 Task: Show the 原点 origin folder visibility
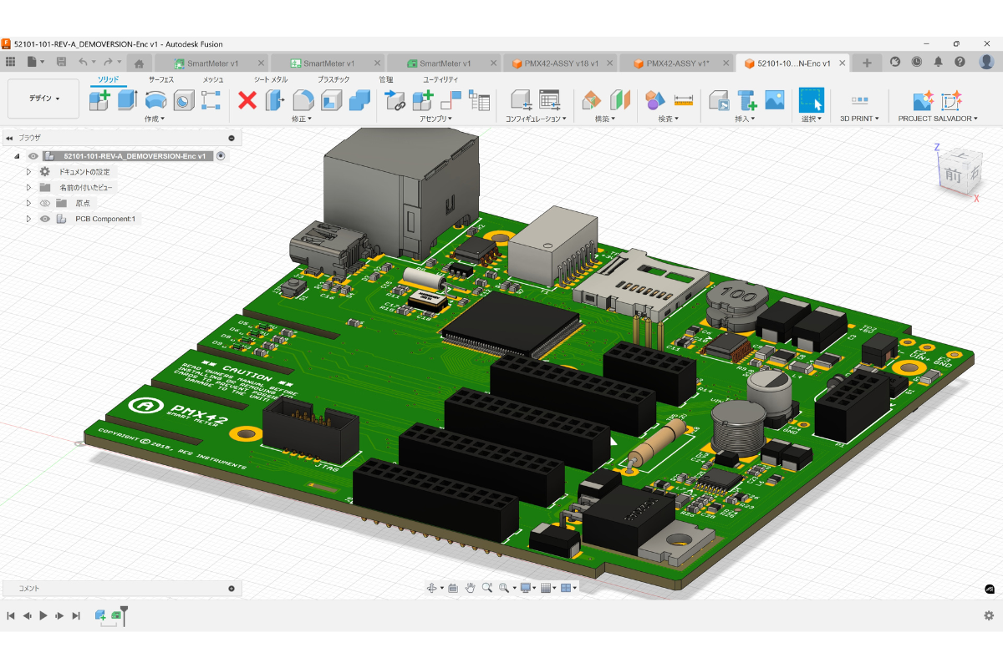tap(46, 202)
